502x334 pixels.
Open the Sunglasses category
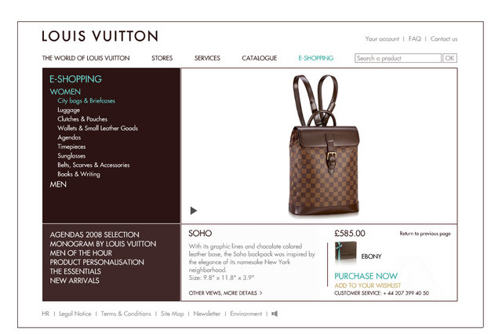[x=71, y=156]
